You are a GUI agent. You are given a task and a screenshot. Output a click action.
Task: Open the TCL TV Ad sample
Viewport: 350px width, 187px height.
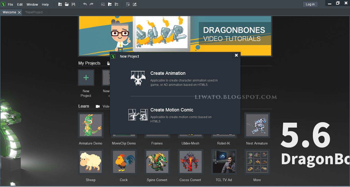(224, 162)
